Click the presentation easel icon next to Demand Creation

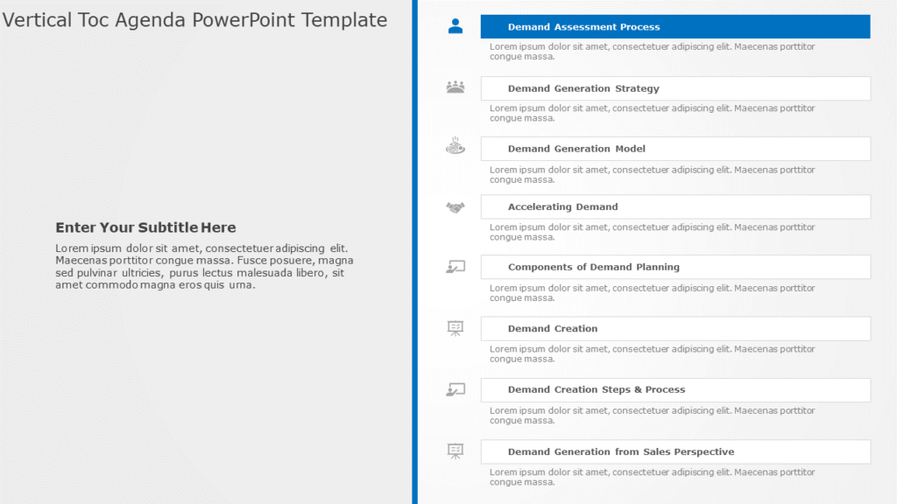[x=454, y=327]
